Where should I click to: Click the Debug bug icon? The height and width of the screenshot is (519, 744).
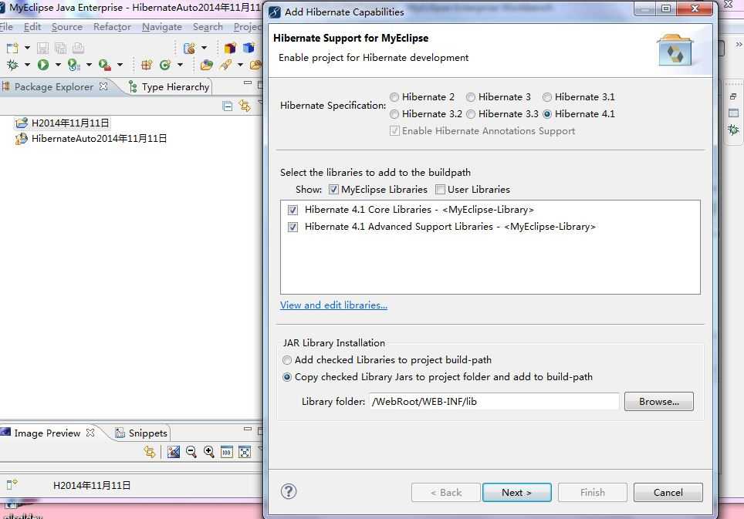[x=12, y=65]
